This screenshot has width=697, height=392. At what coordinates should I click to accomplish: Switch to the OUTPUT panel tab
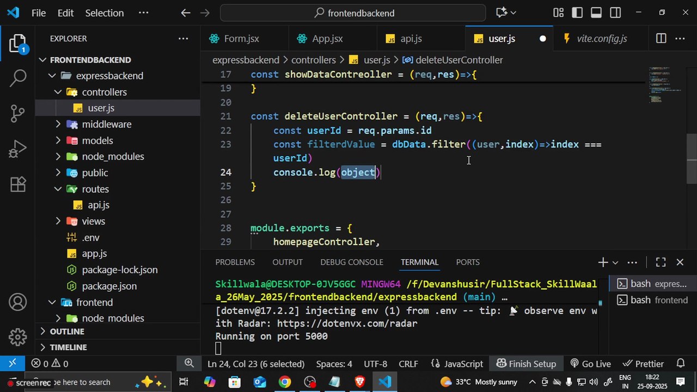click(x=288, y=262)
